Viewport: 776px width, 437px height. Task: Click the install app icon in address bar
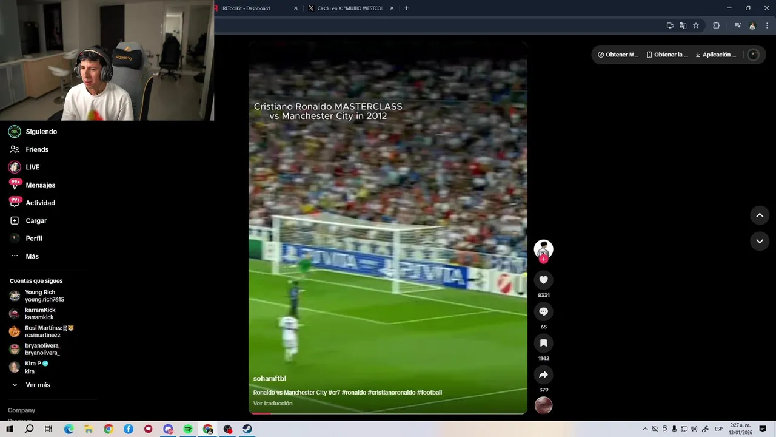coord(670,25)
